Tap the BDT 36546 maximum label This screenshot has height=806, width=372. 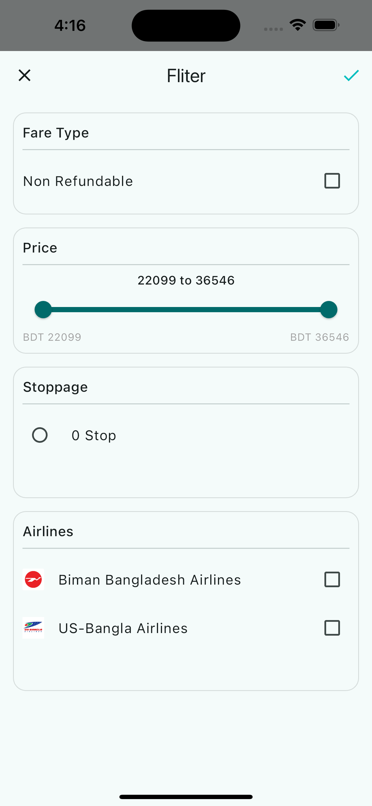(320, 337)
